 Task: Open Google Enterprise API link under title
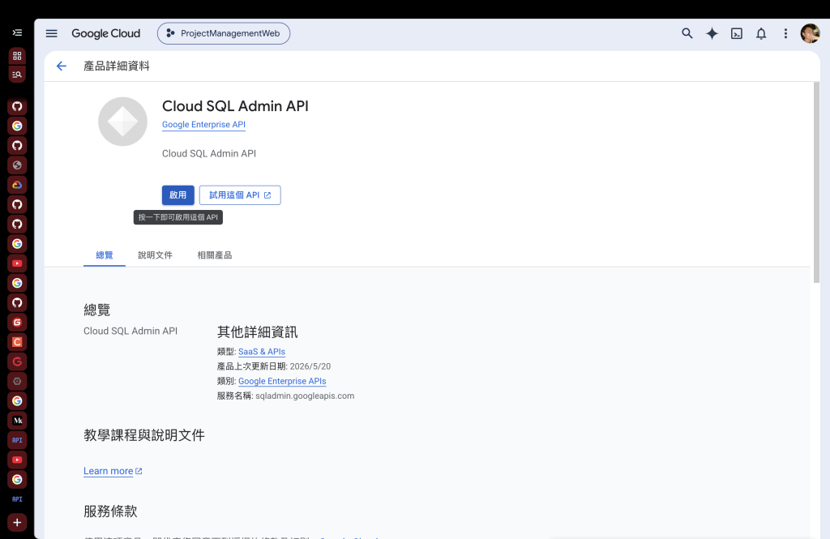tap(203, 125)
